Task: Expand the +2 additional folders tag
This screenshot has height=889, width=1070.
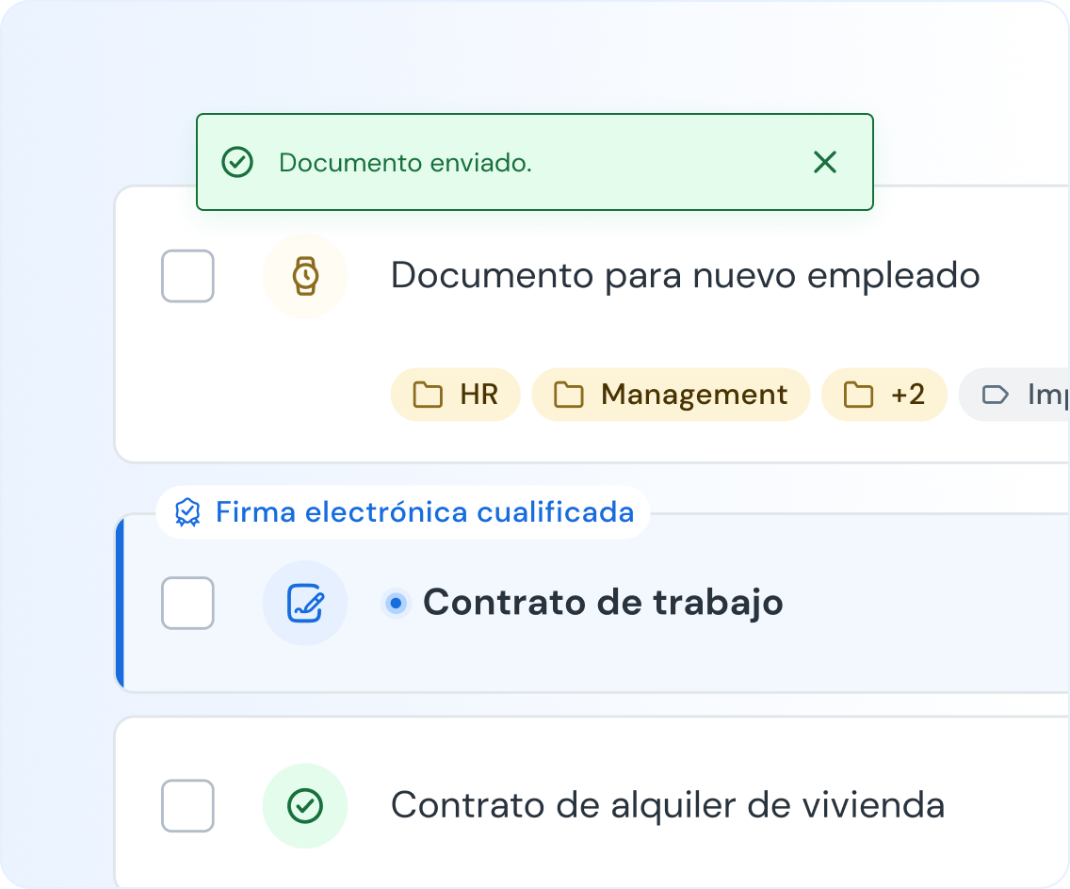Action: click(884, 395)
